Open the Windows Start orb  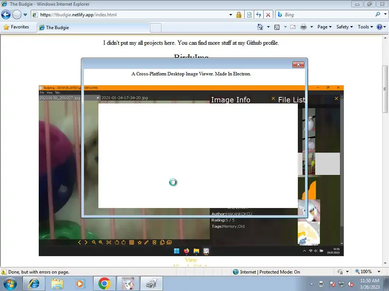pos(10,284)
